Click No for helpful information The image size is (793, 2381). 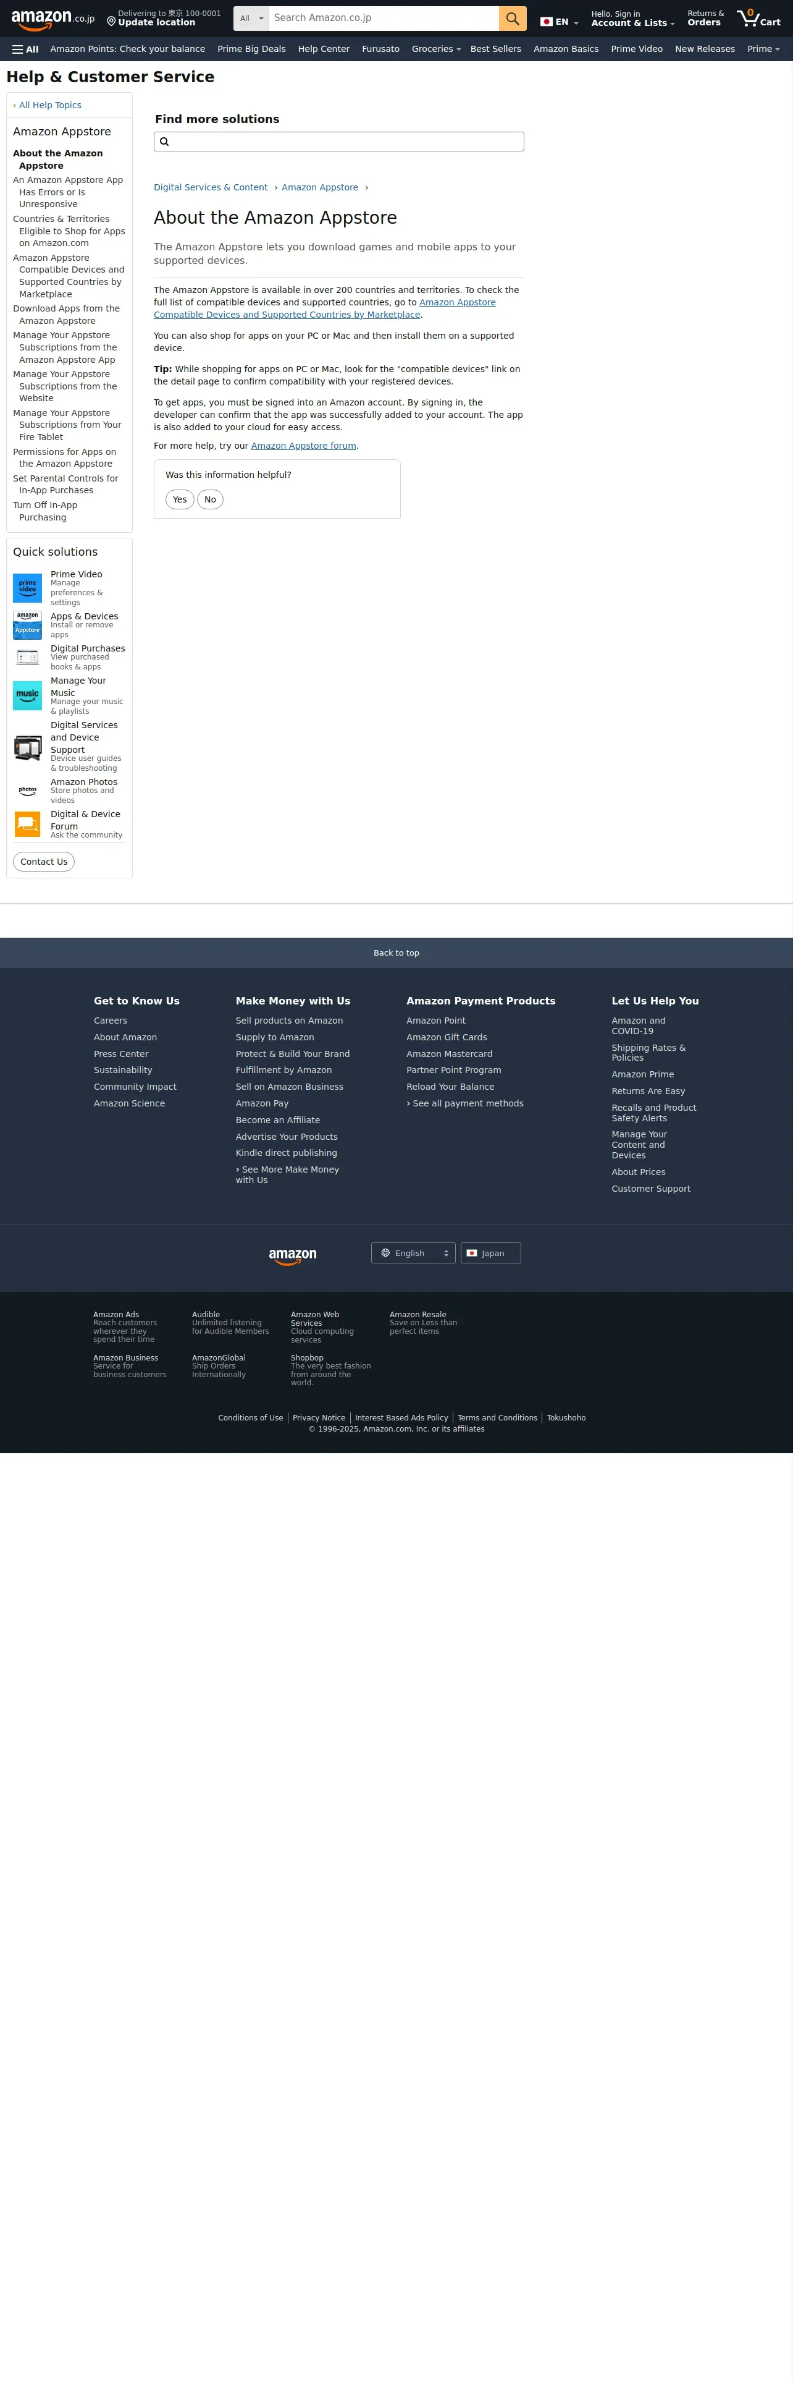point(211,500)
